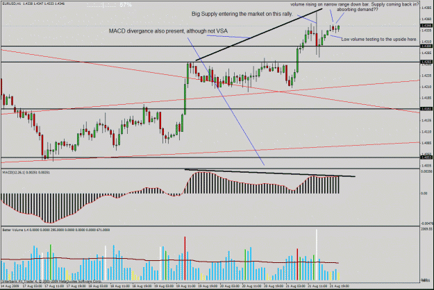Image resolution: width=434 pixels, height=290 pixels.
Task: Click the 19 Aug 19:00 time label
Action: click(208, 286)
